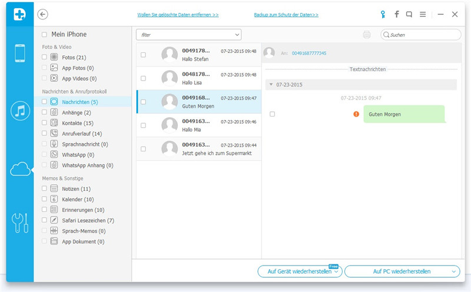
Task: Collapse the 07-23-2015 date group
Action: [x=271, y=85]
